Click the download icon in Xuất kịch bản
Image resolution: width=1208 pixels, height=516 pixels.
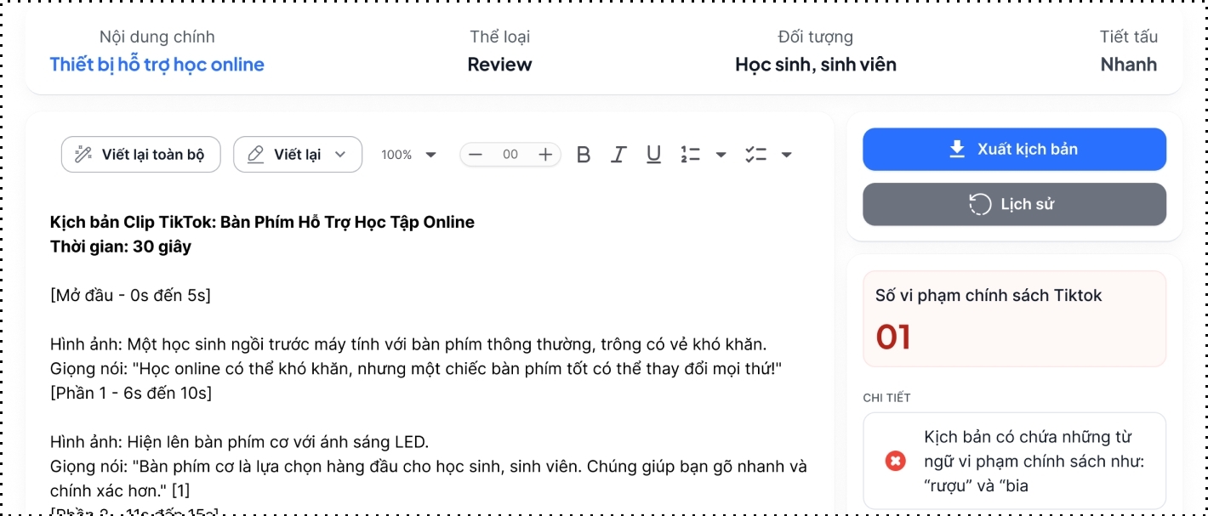[957, 150]
